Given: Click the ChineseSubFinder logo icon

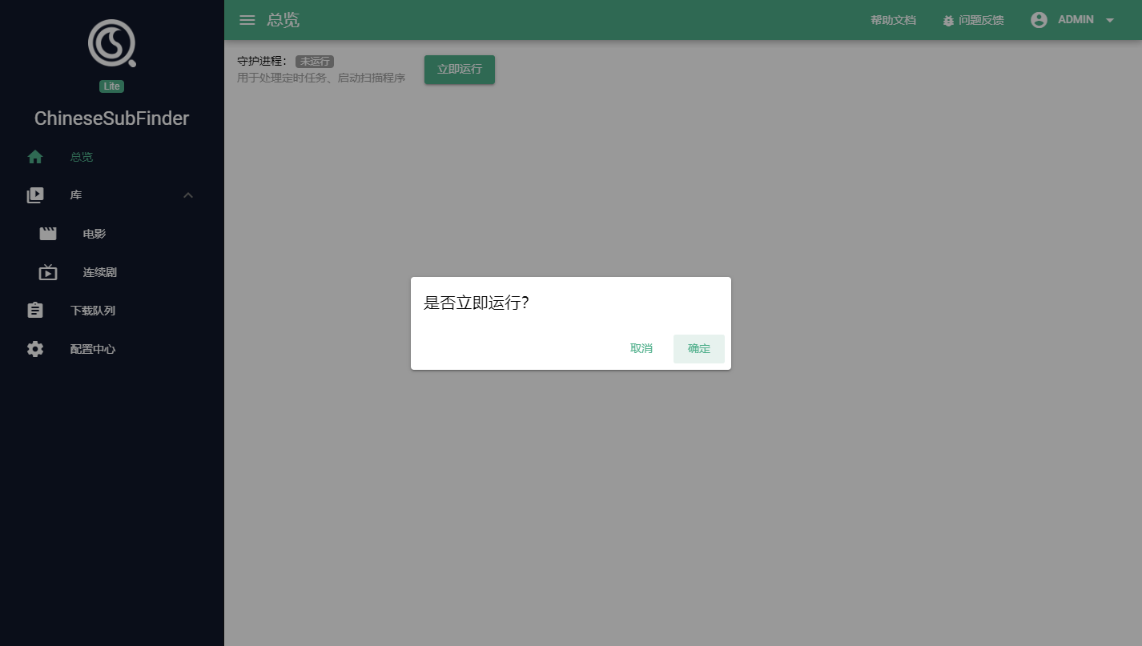Looking at the screenshot, I should click(x=111, y=43).
